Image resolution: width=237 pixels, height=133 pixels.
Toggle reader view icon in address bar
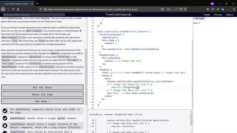(162, 9)
